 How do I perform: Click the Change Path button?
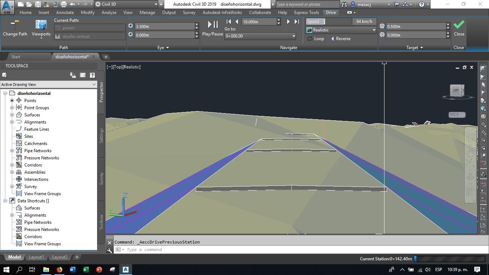click(15, 27)
